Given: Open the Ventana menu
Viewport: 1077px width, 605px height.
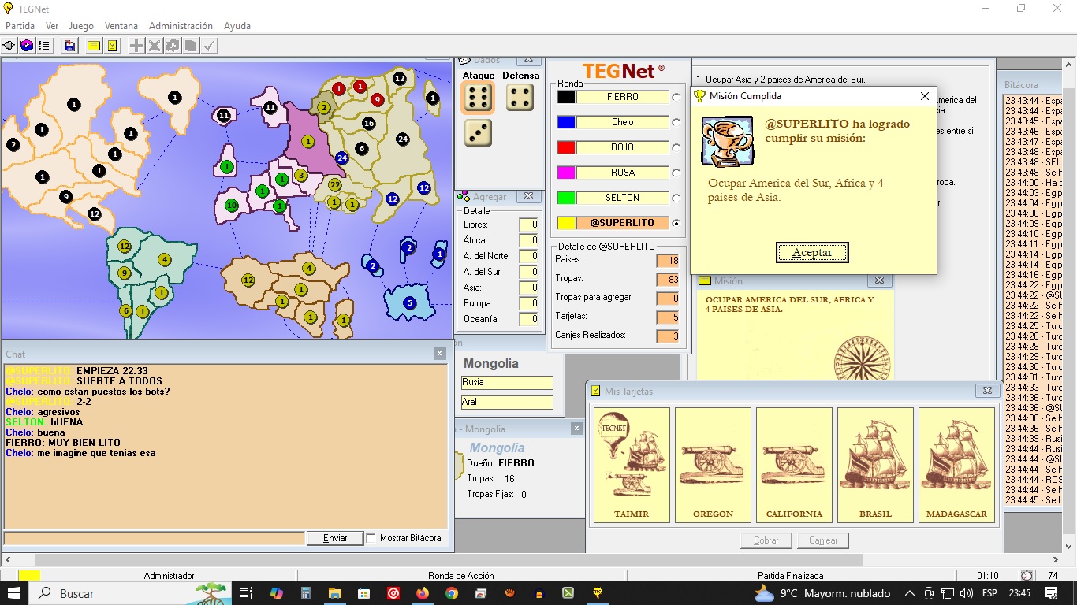Looking at the screenshot, I should coord(121,26).
